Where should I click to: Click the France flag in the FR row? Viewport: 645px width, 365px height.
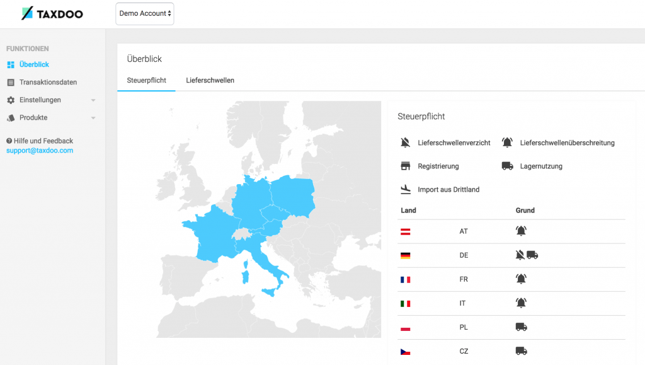(405, 279)
